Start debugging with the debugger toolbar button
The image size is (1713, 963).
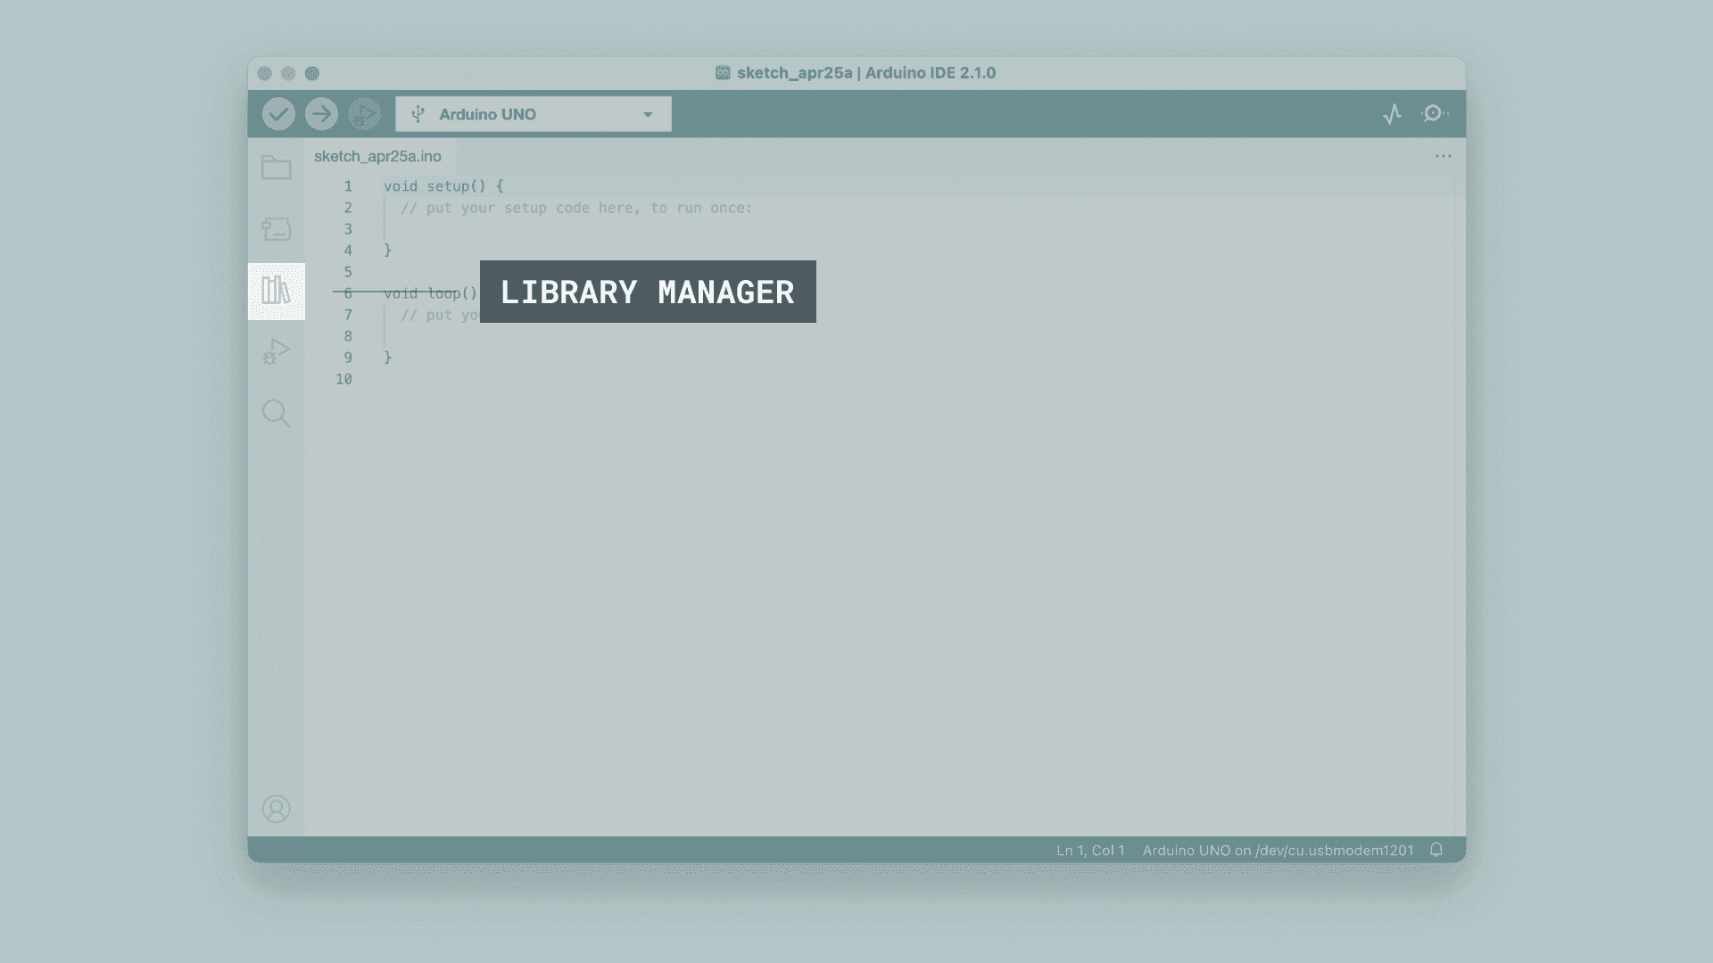pos(364,114)
